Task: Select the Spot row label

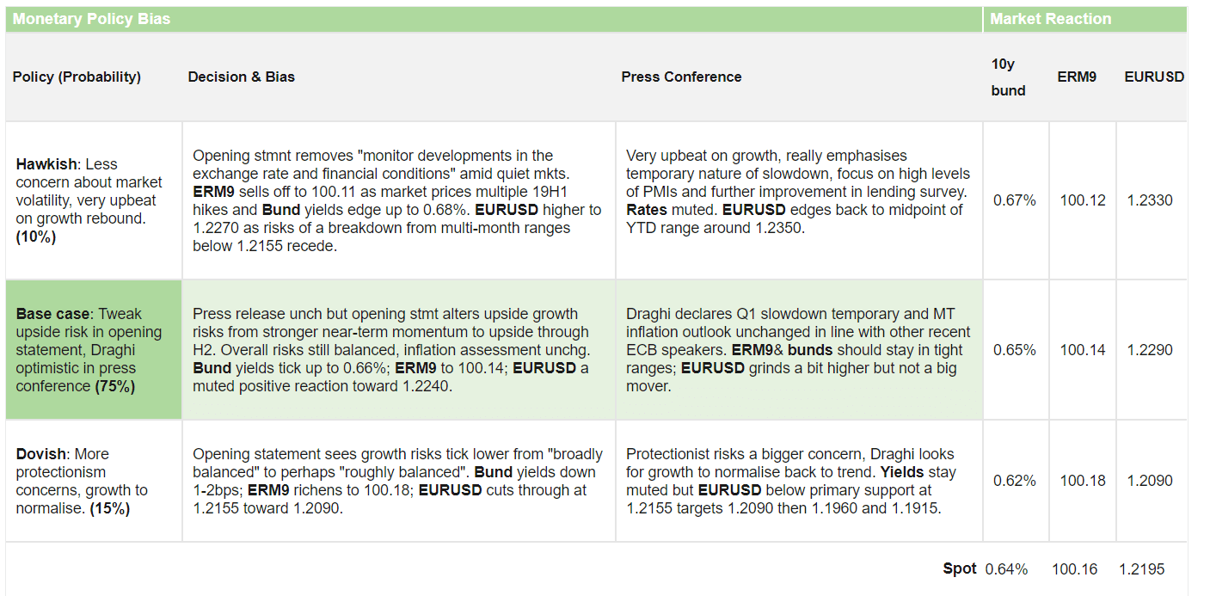Action: point(959,568)
